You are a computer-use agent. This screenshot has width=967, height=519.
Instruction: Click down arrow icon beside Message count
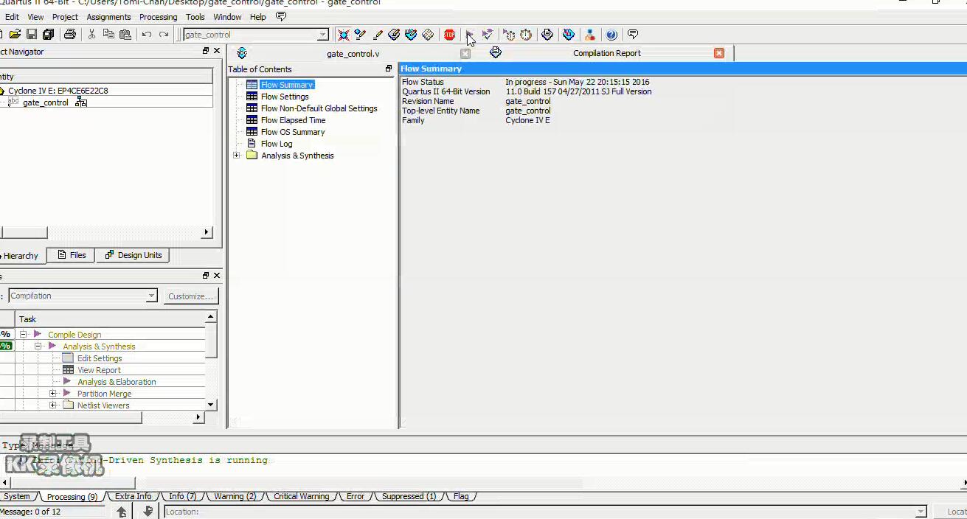click(148, 512)
